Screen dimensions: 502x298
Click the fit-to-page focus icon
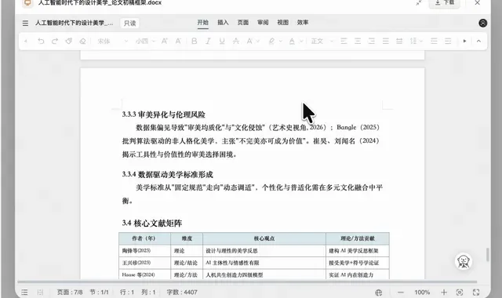click(460, 293)
